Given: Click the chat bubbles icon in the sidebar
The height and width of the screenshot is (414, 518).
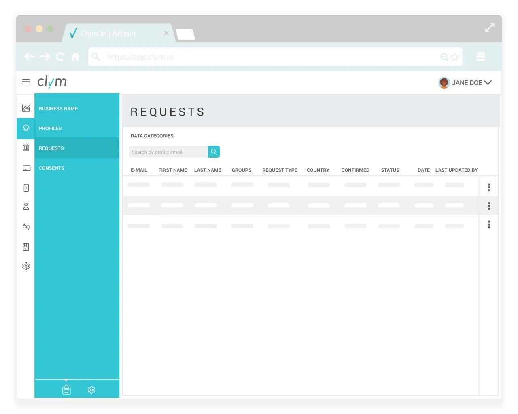Looking at the screenshot, I should point(26,226).
